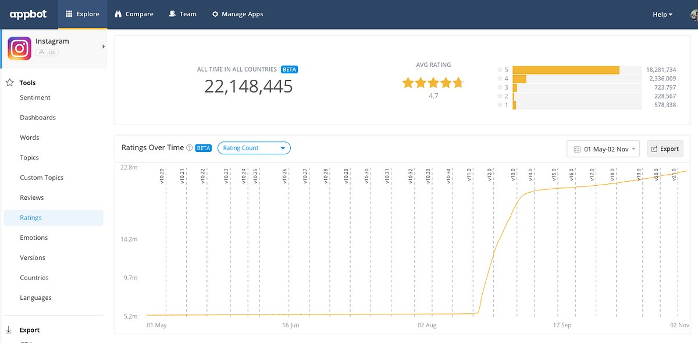
Task: Click the 17 Sep axis label
Action: [562, 325]
